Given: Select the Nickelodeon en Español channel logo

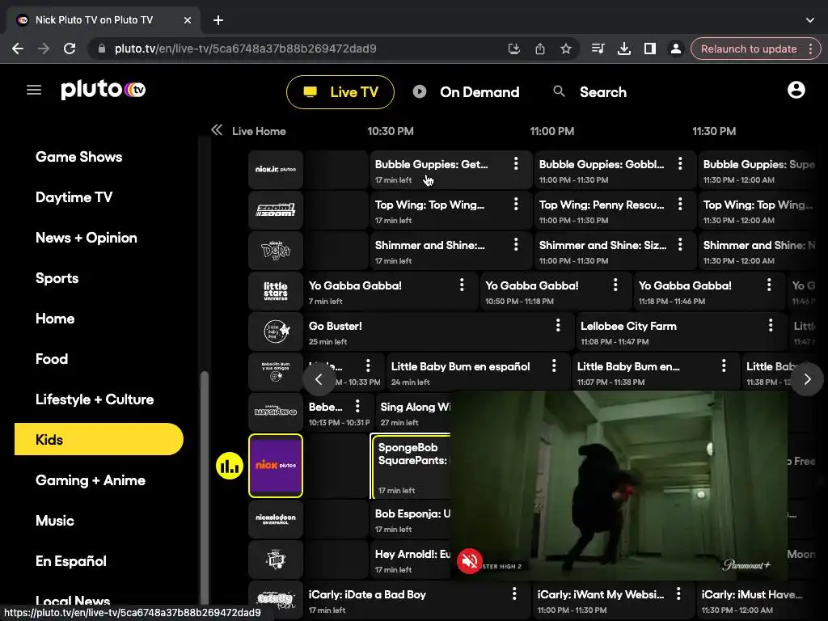Looking at the screenshot, I should [x=276, y=518].
